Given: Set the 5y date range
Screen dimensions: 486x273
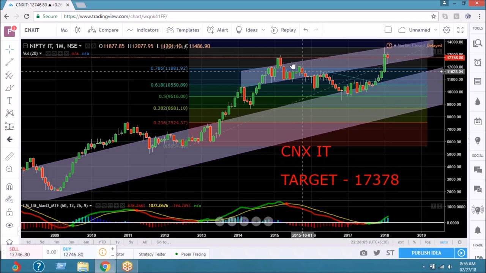Looking at the screenshot, I should [x=131, y=242].
